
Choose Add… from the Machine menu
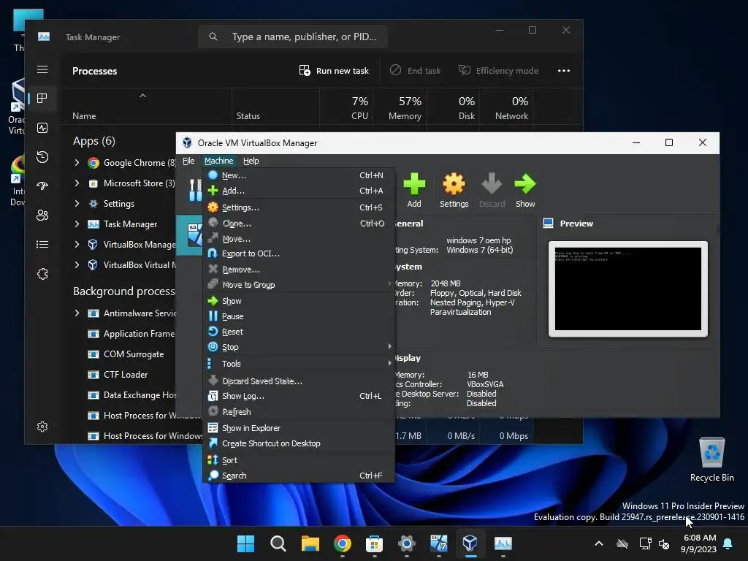pos(299,191)
